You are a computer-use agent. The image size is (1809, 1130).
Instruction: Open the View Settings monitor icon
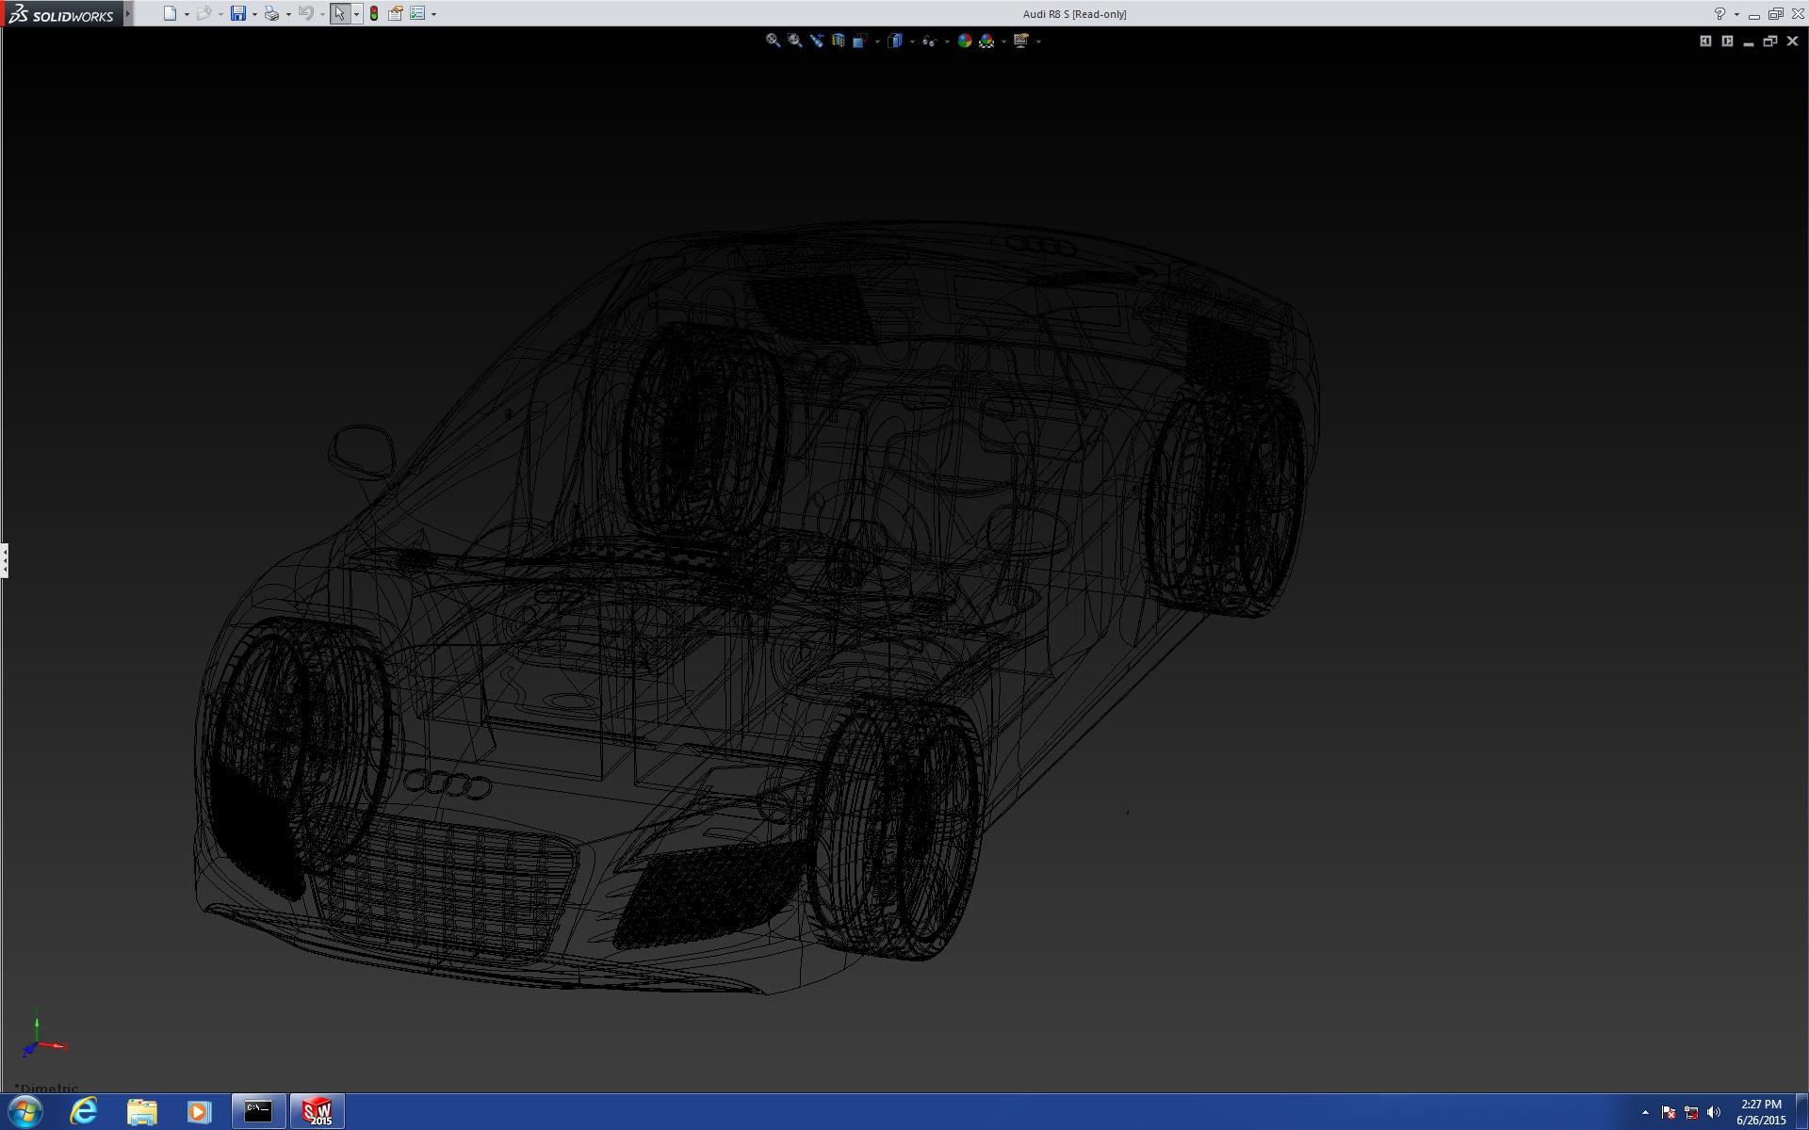point(1021,40)
